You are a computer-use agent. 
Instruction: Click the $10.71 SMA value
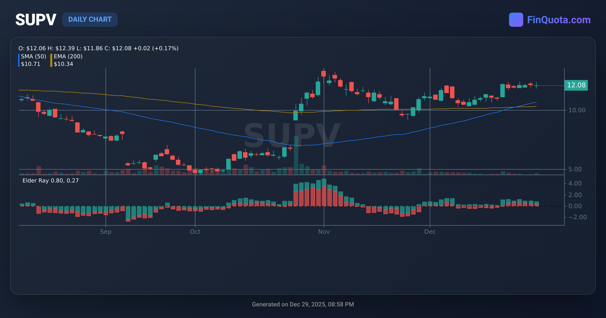click(x=31, y=64)
